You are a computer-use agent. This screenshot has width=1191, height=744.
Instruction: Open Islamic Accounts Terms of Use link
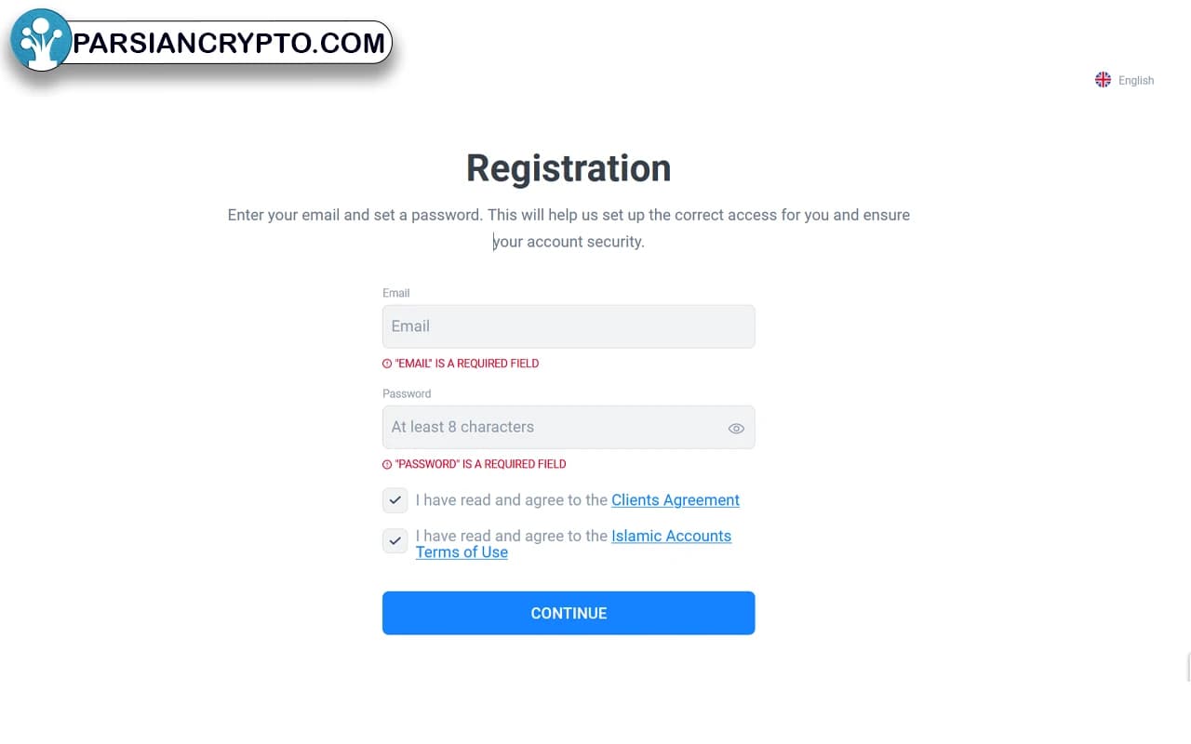point(670,537)
